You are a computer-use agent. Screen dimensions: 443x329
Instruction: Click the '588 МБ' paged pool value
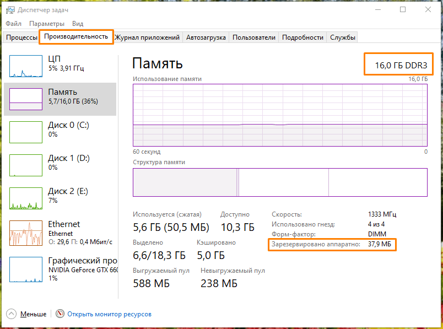pos(152,283)
